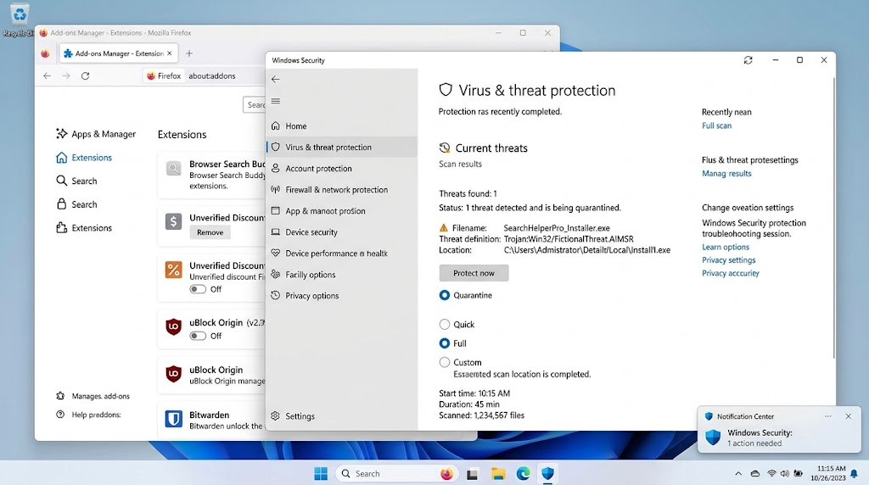Close the Add-ons Manager tab
869x485 pixels.
click(170, 53)
